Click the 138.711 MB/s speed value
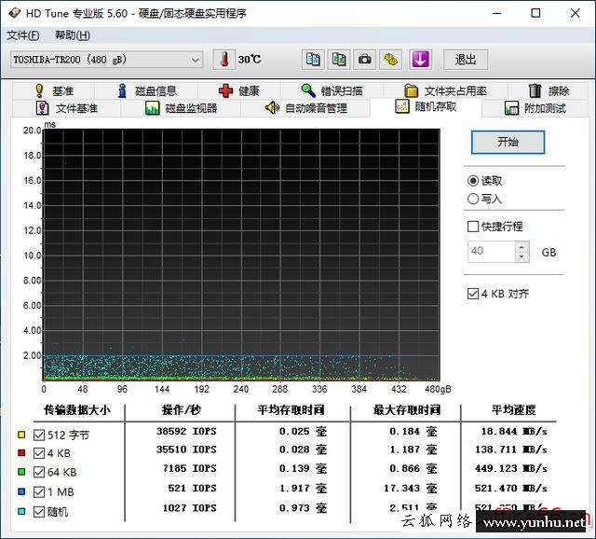Screen dimensions: 596x539 [511, 449]
